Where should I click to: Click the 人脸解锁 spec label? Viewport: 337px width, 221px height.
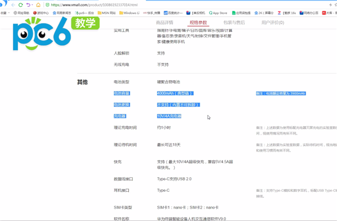pos(121,53)
